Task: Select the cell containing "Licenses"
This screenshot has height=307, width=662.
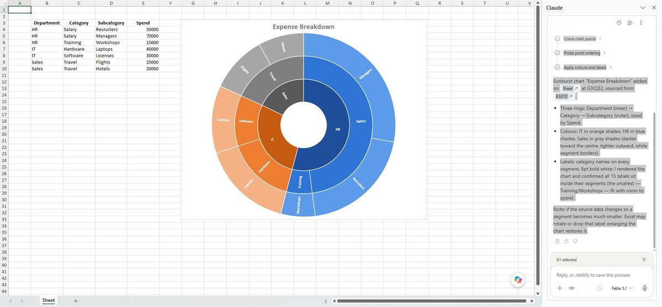Action: click(x=111, y=56)
